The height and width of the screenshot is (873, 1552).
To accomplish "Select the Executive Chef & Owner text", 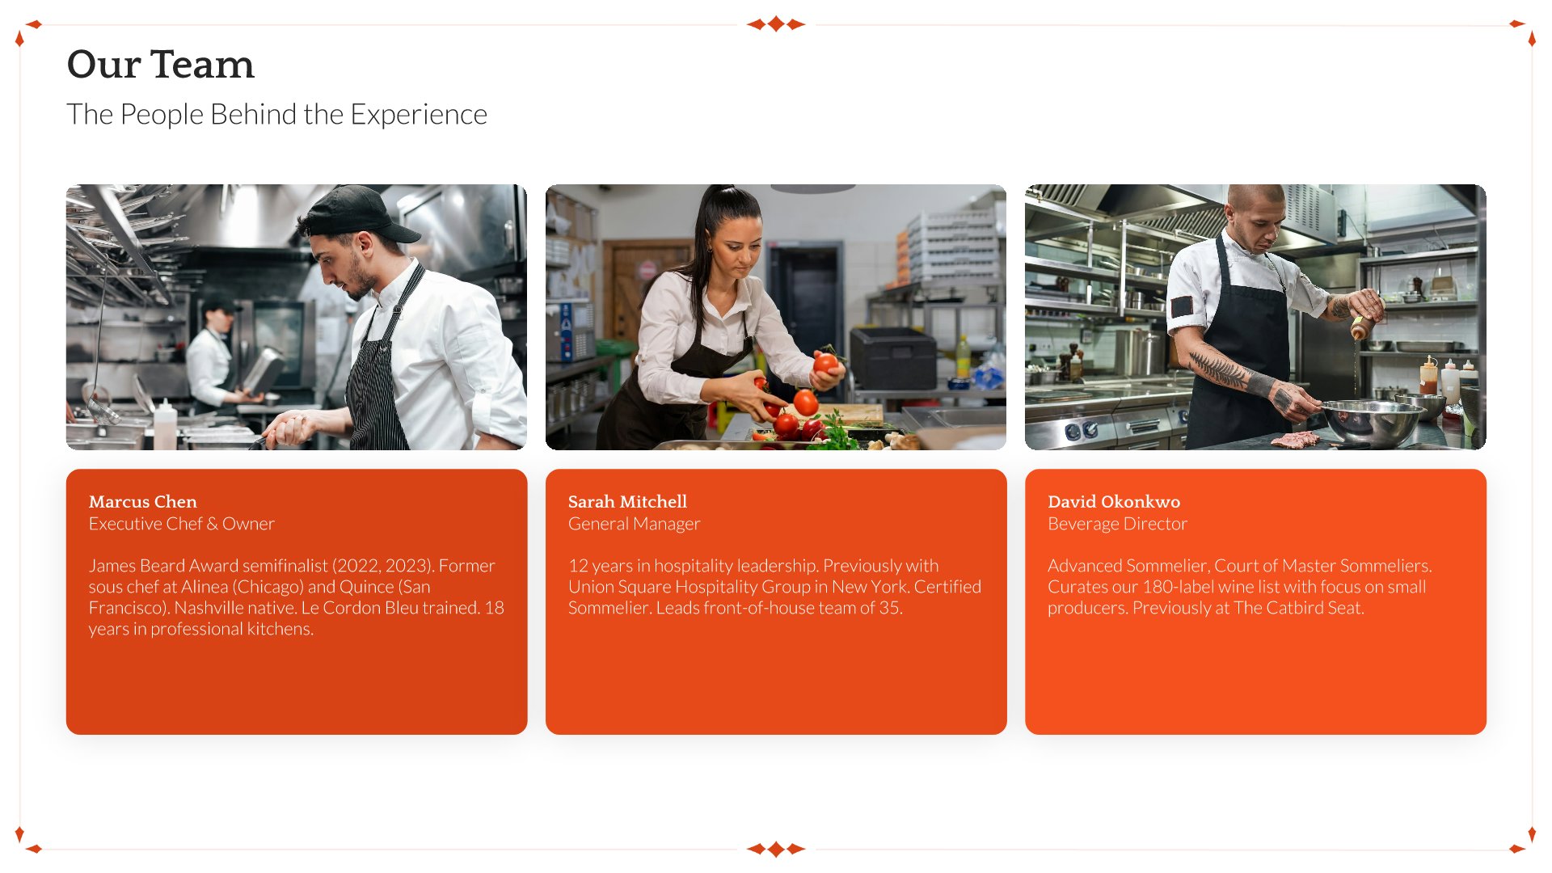I will pos(182,524).
